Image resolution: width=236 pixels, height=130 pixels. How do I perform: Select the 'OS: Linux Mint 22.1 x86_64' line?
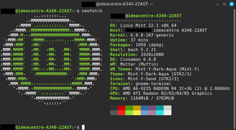click(143, 26)
